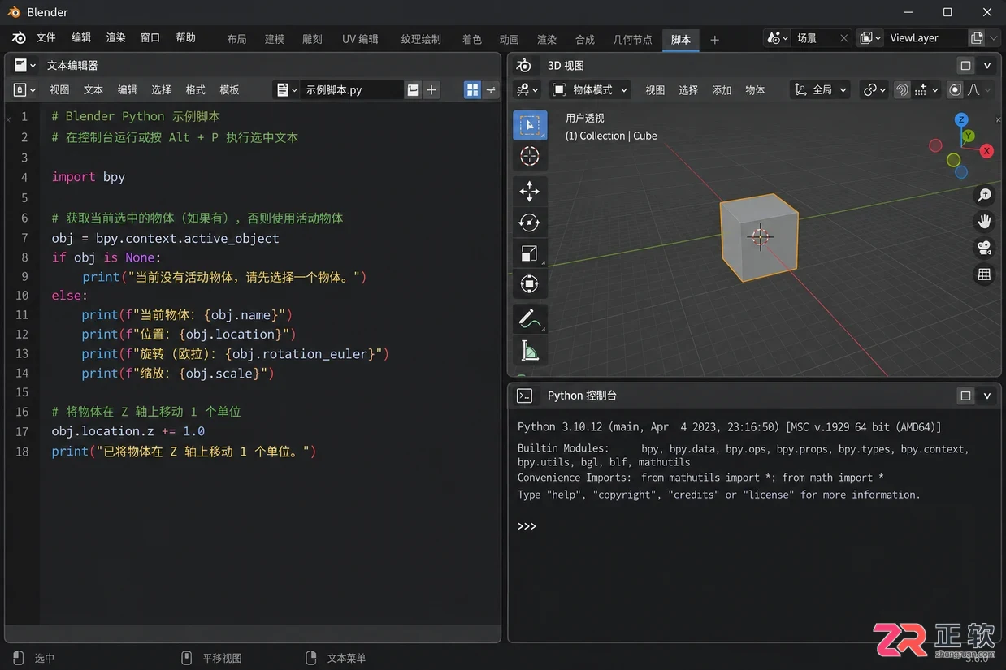Screen dimensions: 1006x670
Task: Add a new workspace with the plus tab
Action: point(714,39)
